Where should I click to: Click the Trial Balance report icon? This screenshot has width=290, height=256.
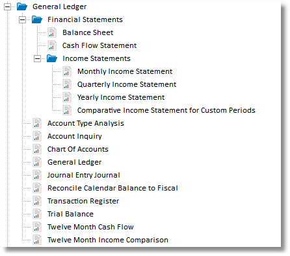click(37, 214)
